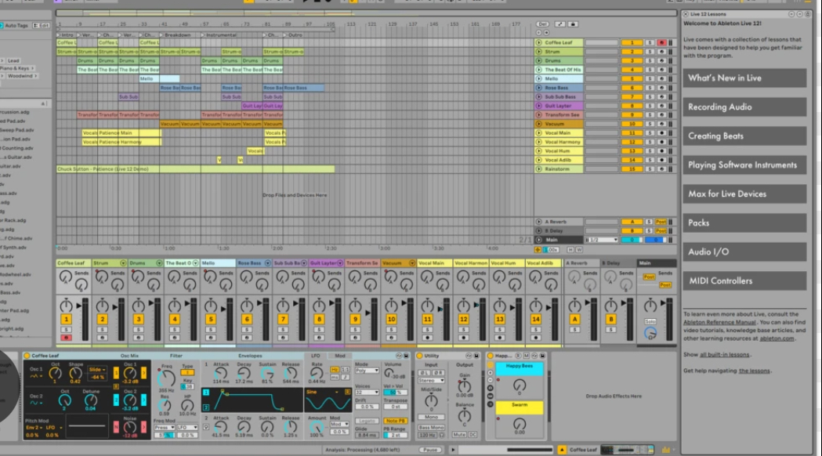Open the Recording Audio lesson

click(x=744, y=107)
